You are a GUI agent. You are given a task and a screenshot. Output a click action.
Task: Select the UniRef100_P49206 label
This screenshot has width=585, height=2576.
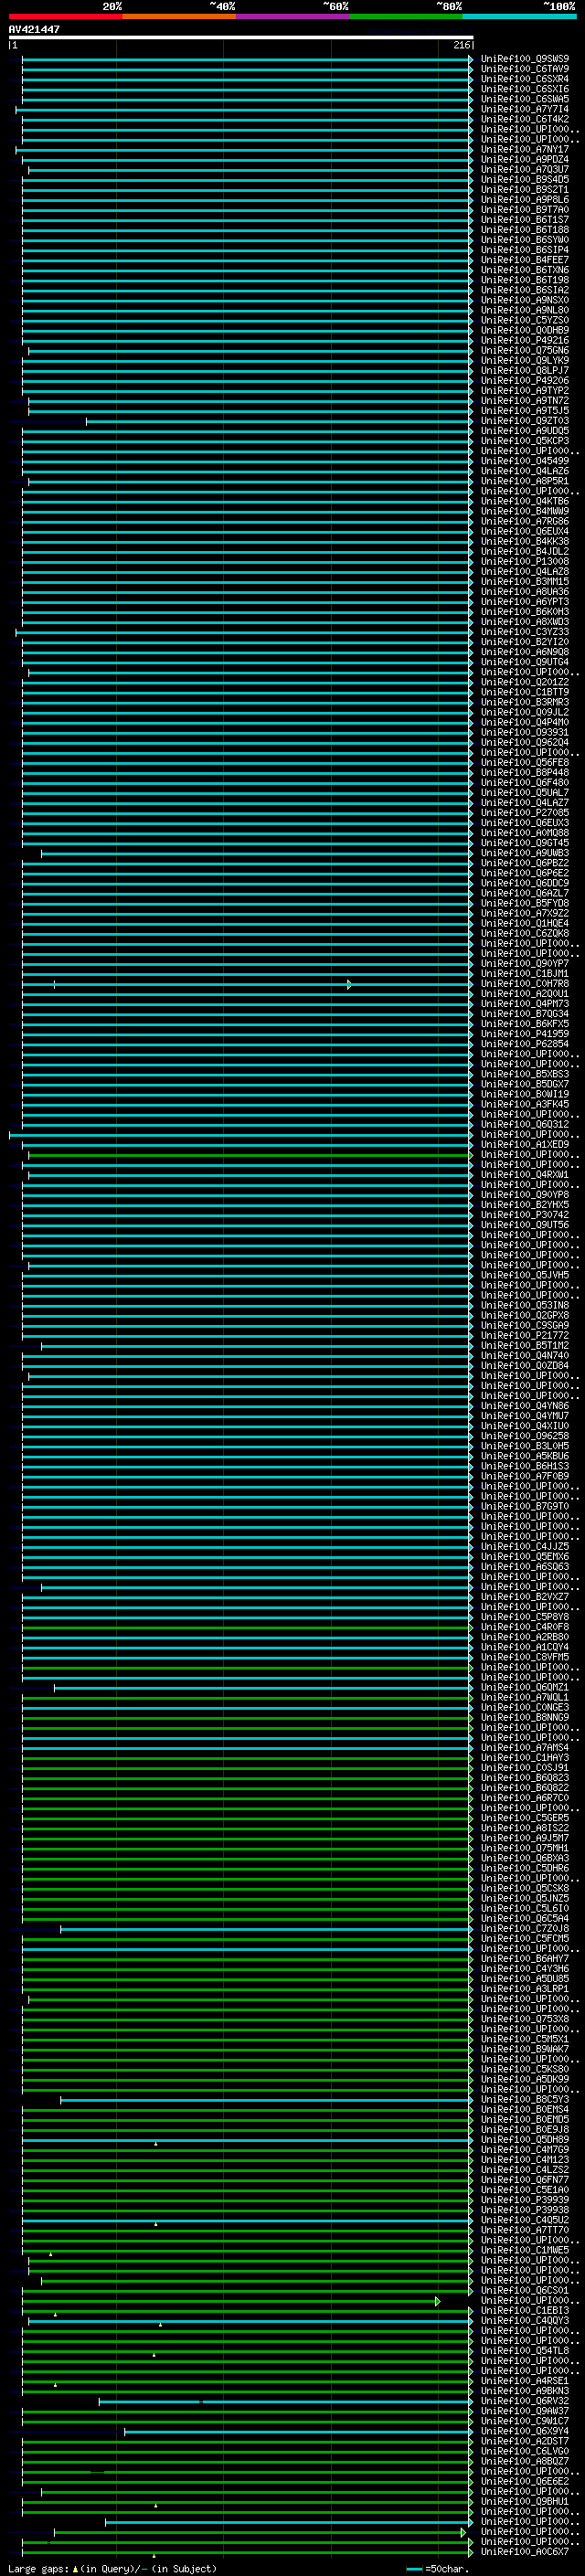pyautogui.click(x=525, y=381)
